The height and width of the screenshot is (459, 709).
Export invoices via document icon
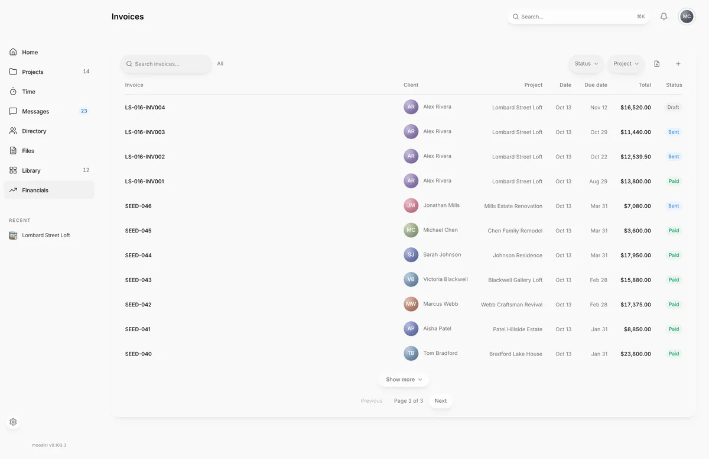click(657, 64)
